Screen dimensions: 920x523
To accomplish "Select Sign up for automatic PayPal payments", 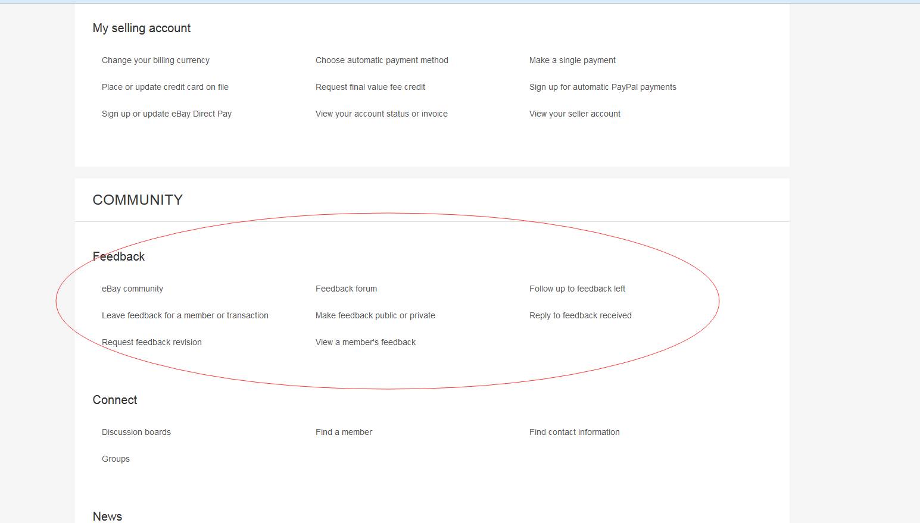I will pyautogui.click(x=603, y=87).
